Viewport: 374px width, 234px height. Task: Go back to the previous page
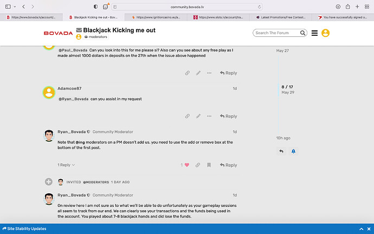click(x=24, y=7)
